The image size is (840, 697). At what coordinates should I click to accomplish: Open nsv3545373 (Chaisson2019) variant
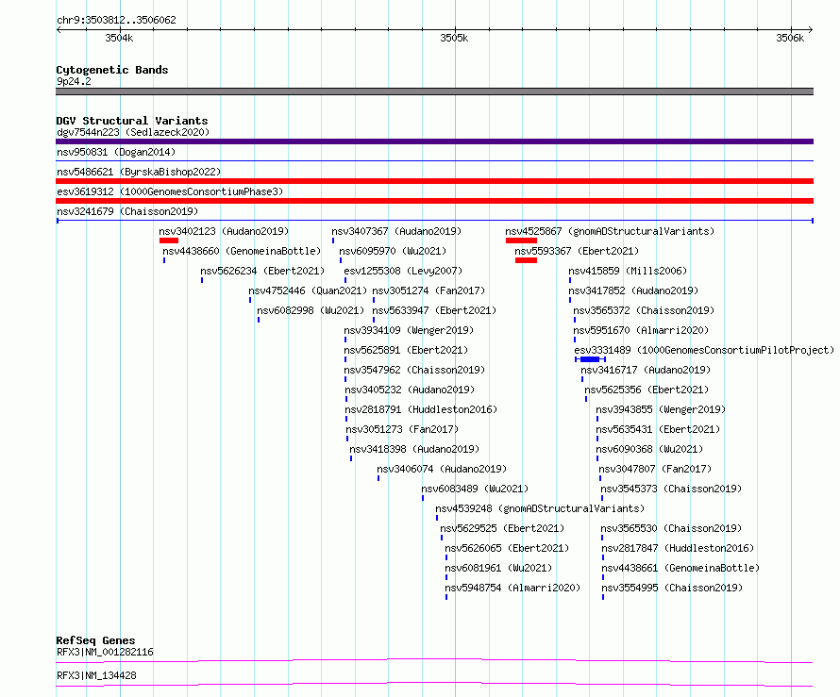coord(671,489)
